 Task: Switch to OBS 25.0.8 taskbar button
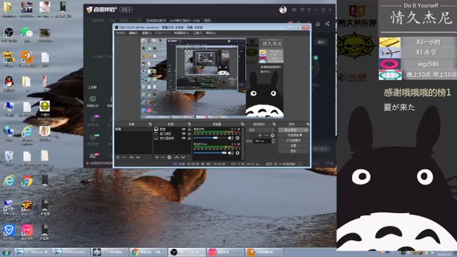pos(187,252)
